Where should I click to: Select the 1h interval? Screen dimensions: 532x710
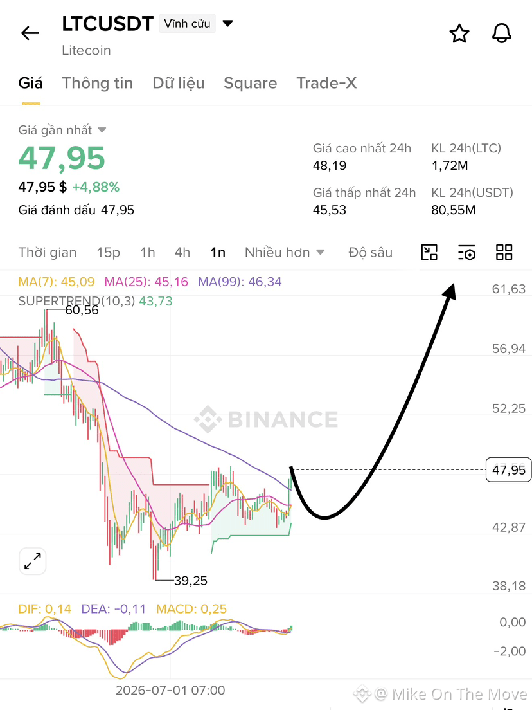[148, 252]
